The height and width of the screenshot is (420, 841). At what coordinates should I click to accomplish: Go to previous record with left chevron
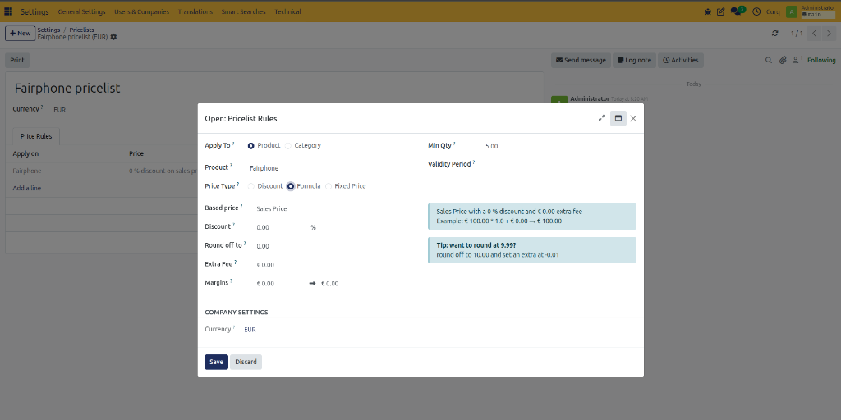(814, 33)
